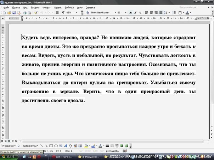Open the Line Style options
The image size is (214, 160).
[x=107, y=146]
